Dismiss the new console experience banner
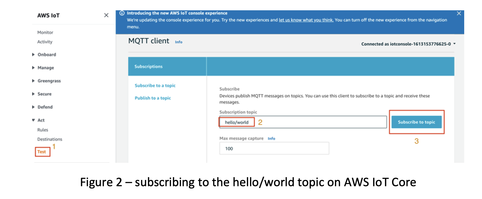 (459, 13)
